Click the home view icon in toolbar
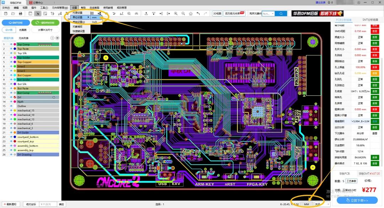The image size is (384, 208). tap(191, 14)
